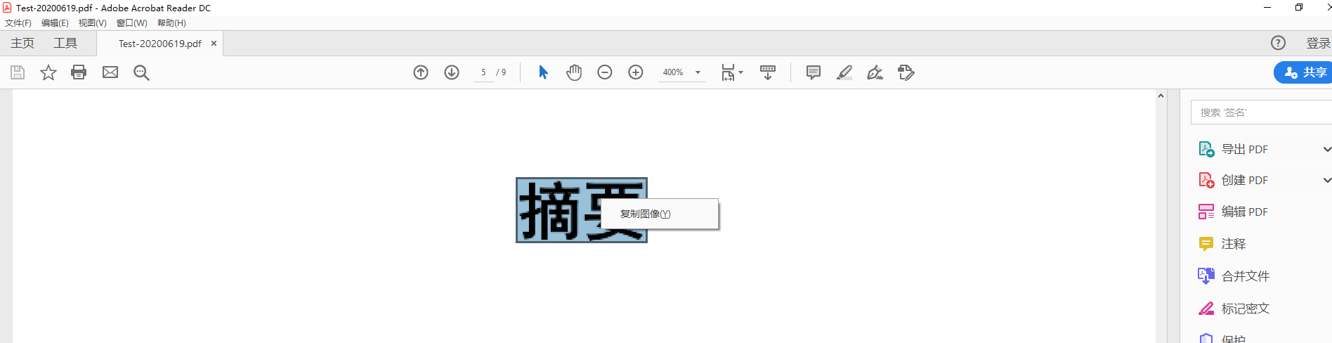Add a sticky note comment

[x=814, y=72]
